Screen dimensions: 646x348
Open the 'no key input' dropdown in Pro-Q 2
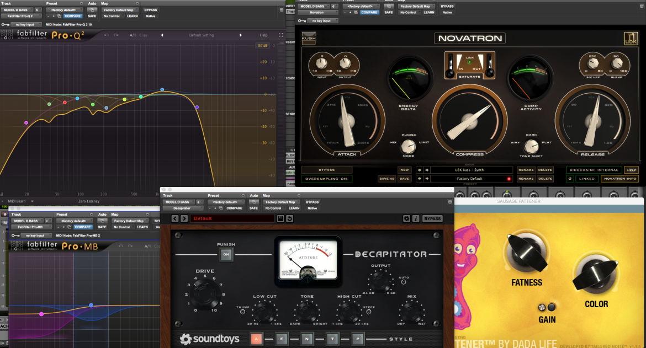(27, 24)
